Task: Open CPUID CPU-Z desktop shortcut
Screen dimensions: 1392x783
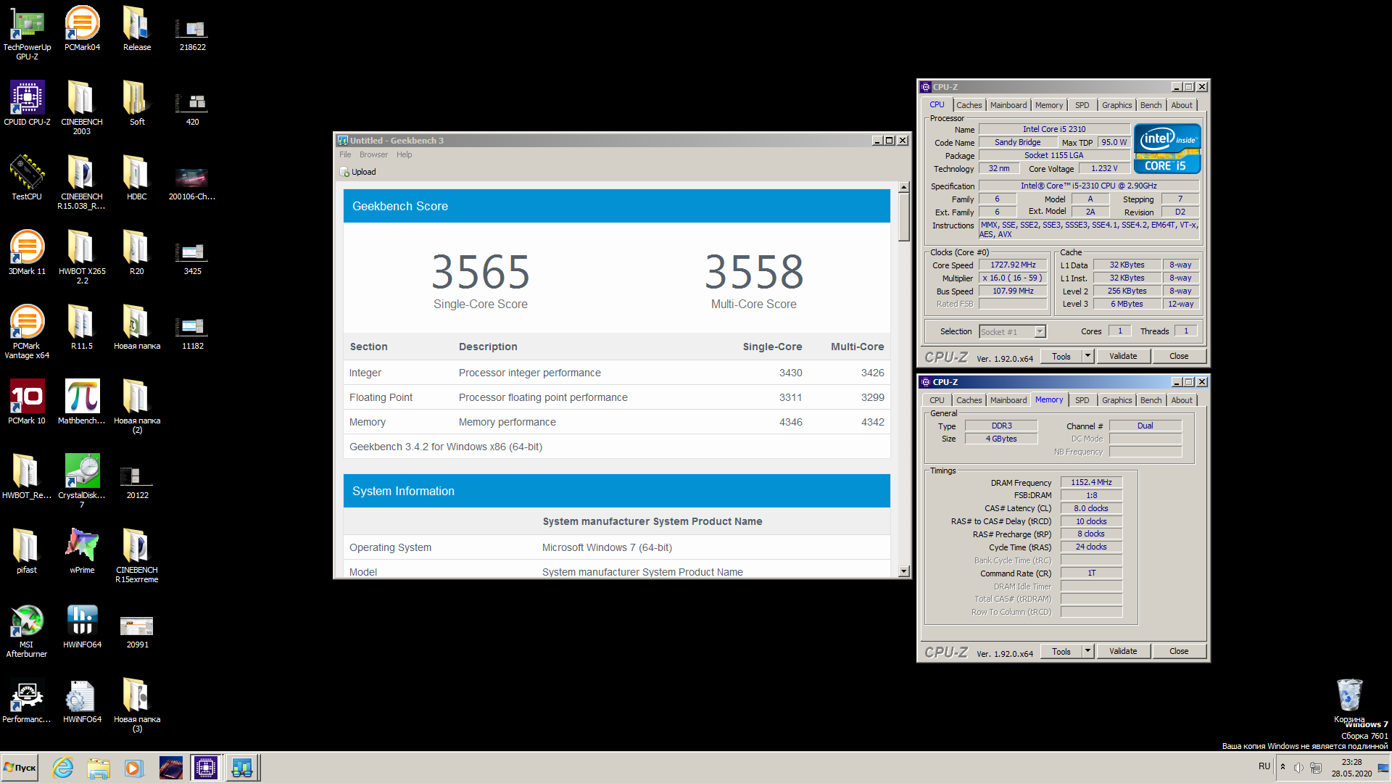Action: [x=27, y=104]
